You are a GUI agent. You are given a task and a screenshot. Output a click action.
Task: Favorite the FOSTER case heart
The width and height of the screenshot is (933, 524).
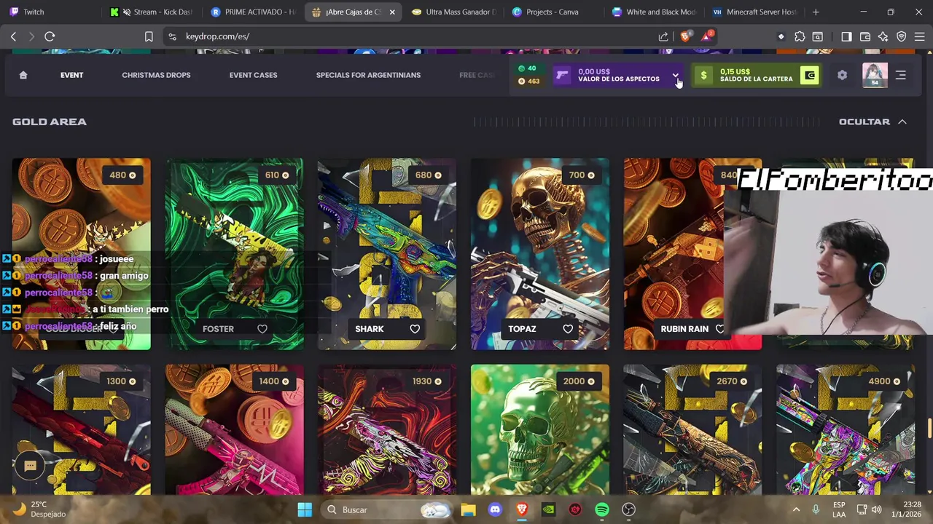coord(262,329)
